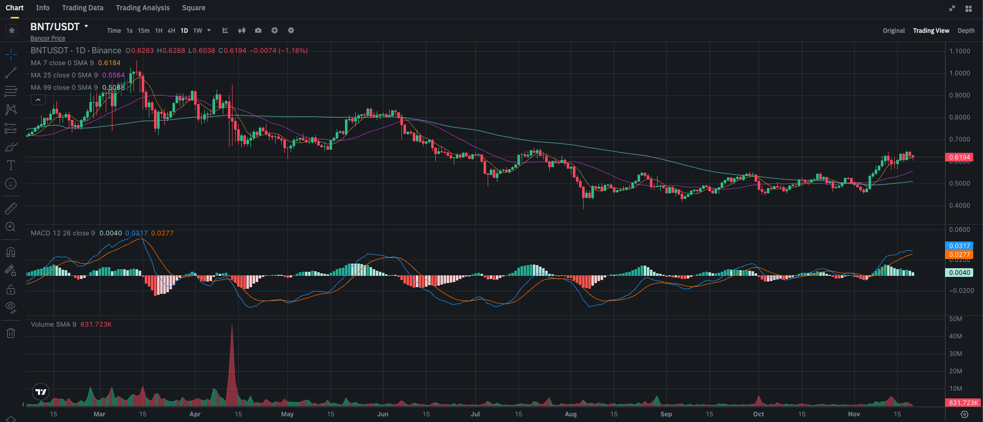Take a chart snapshot with camera icon
Screen dimensions: 983x422
tap(258, 30)
